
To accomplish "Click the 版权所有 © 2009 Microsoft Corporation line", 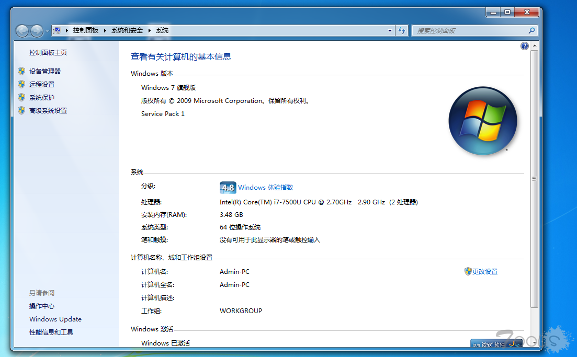I will (x=226, y=101).
